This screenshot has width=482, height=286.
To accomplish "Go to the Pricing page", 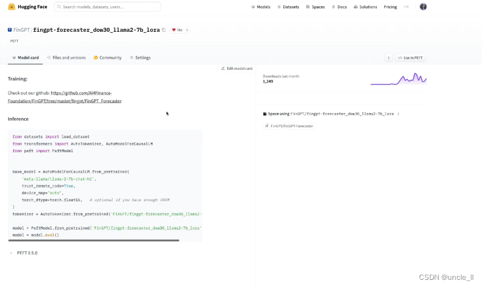I will click(390, 7).
